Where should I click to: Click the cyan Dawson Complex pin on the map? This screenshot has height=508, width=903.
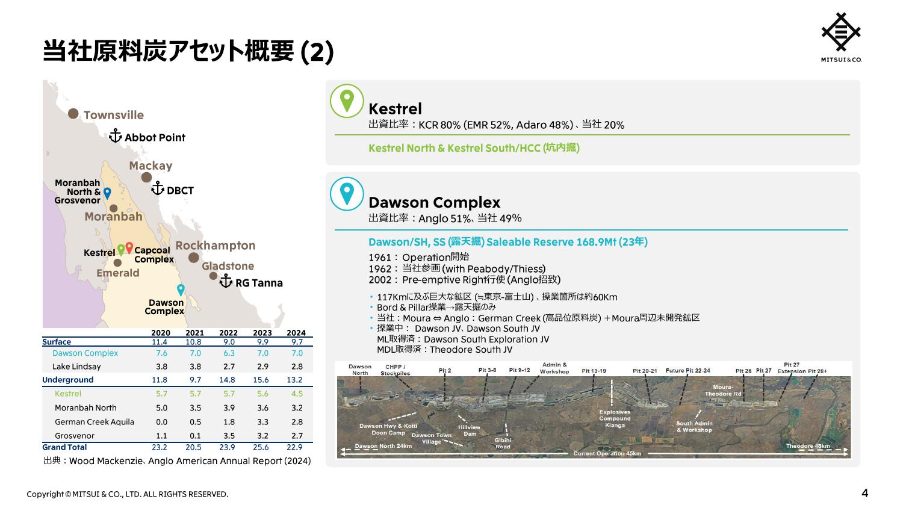[x=180, y=290]
